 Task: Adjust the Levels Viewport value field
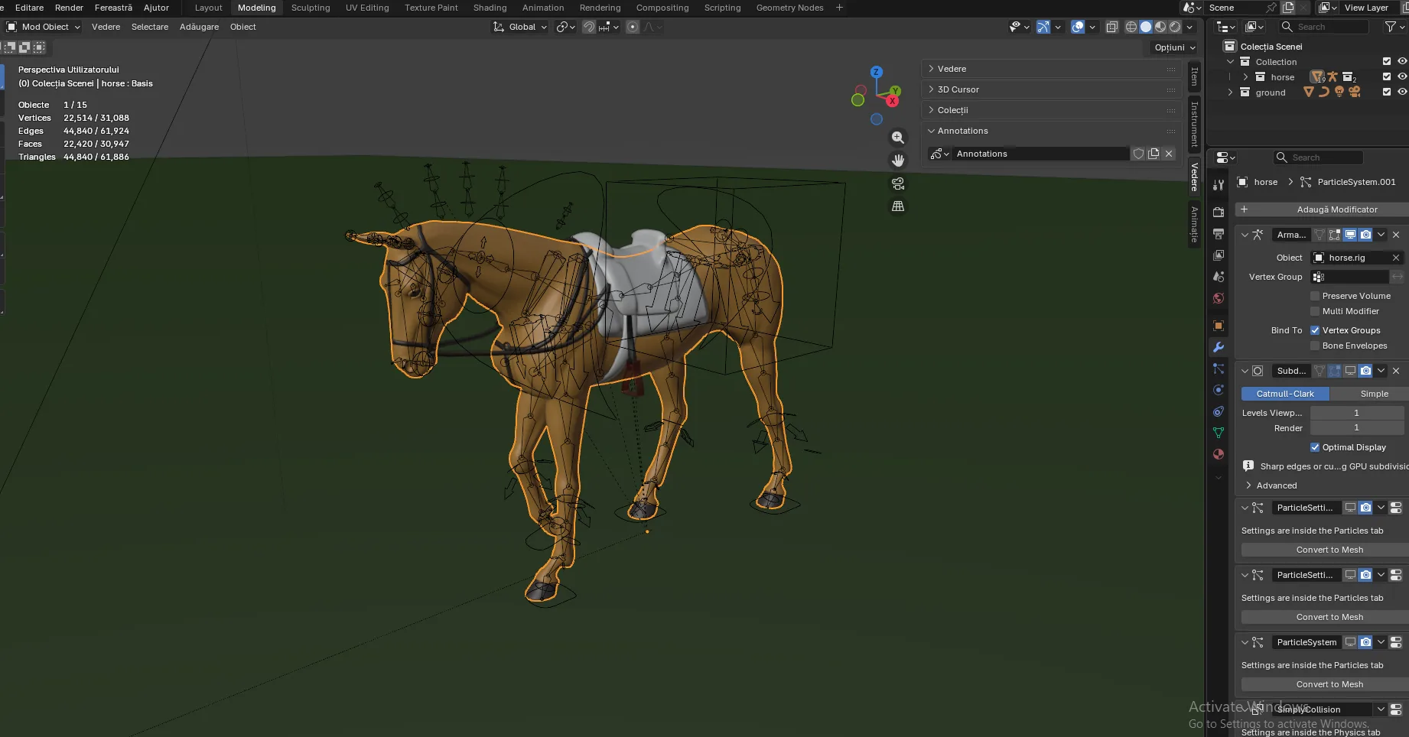coord(1357,413)
